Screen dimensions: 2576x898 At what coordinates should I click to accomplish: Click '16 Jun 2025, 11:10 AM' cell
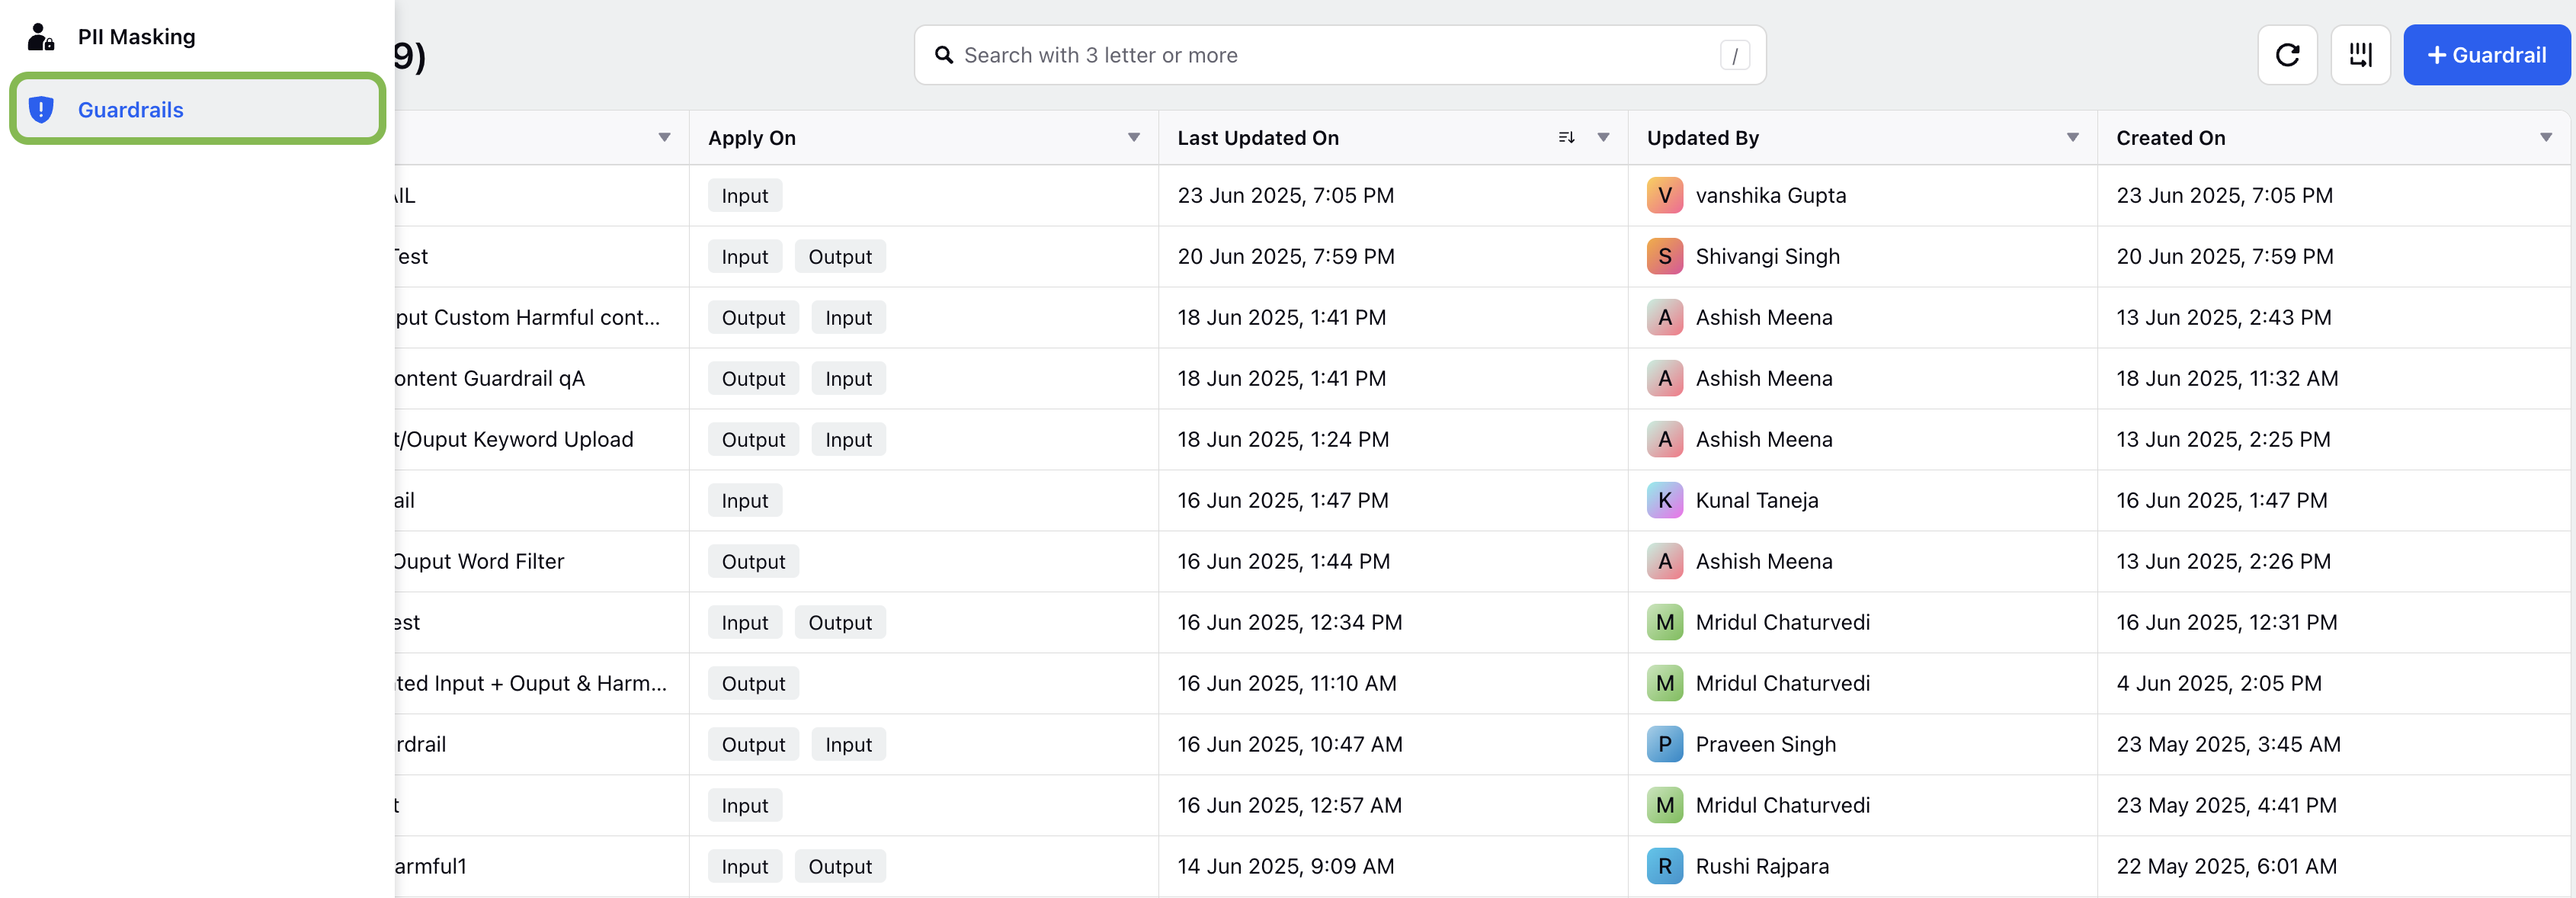coord(1286,683)
